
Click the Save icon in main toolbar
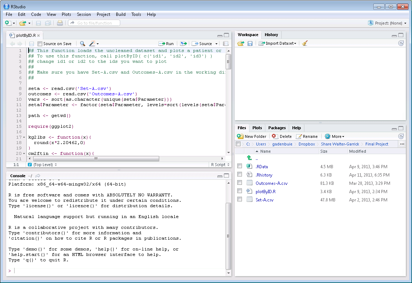(x=38, y=23)
